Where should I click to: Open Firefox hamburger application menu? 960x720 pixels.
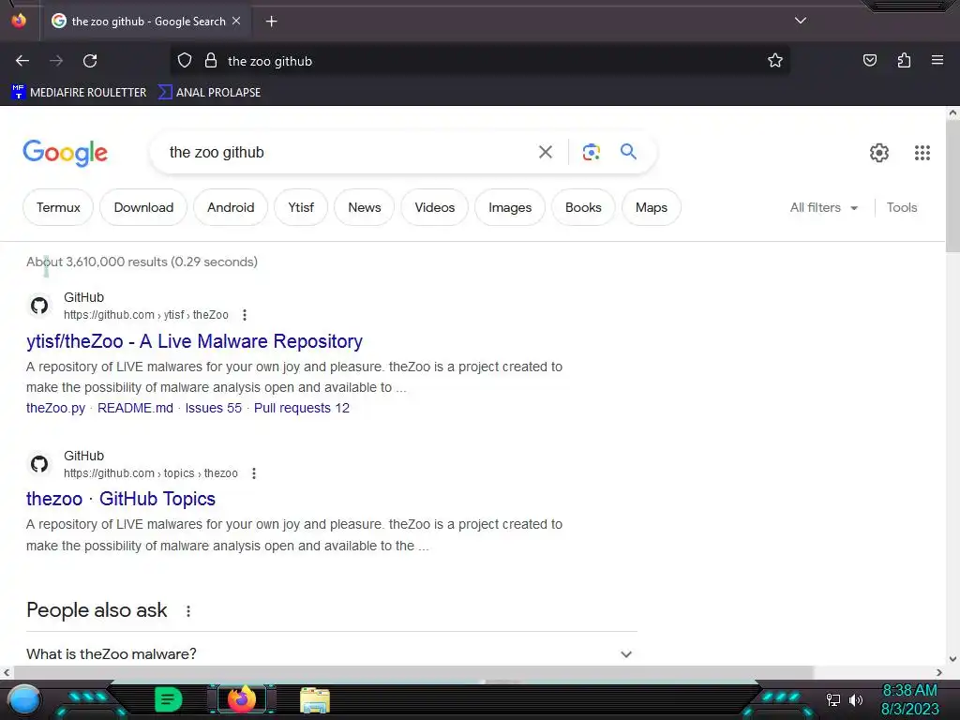(x=937, y=60)
